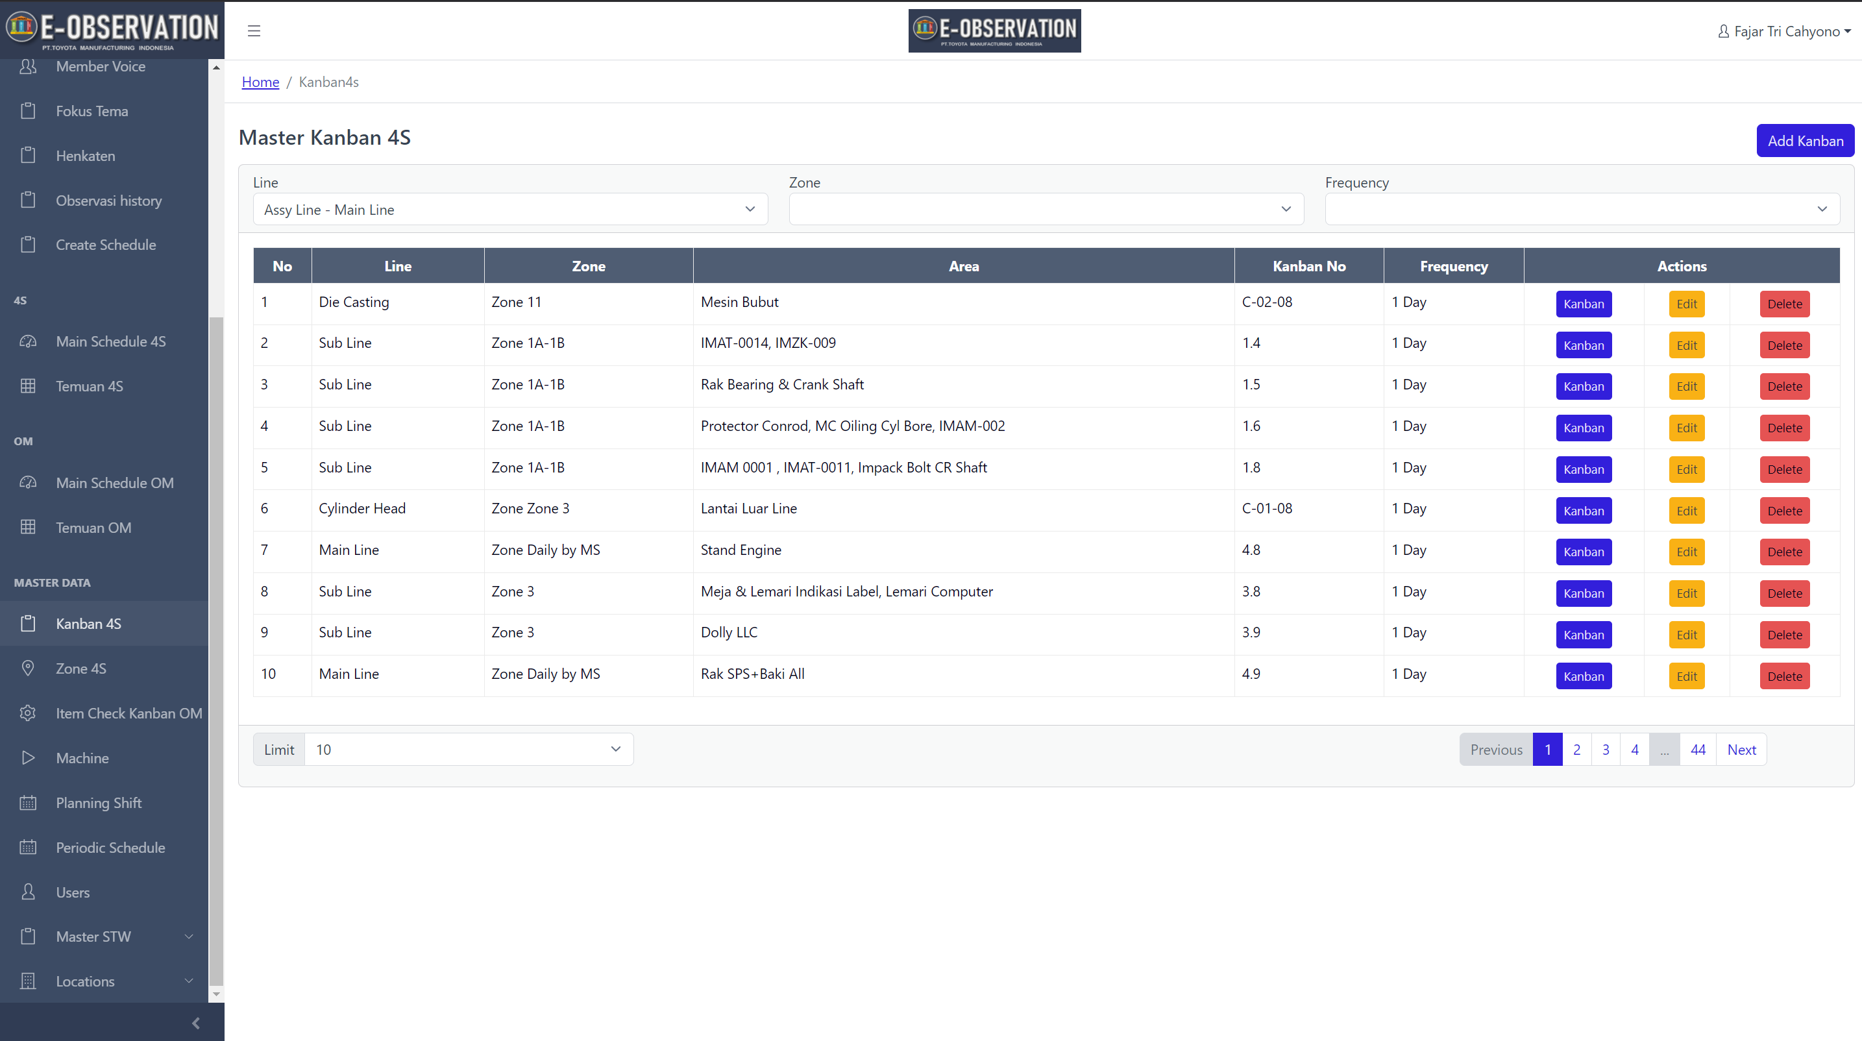Screen dimensions: 1862x1041
Task: Go to pagination page 2
Action: (x=1576, y=750)
